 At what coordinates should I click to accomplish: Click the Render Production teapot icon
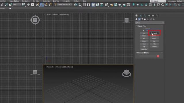(x=120, y=5)
